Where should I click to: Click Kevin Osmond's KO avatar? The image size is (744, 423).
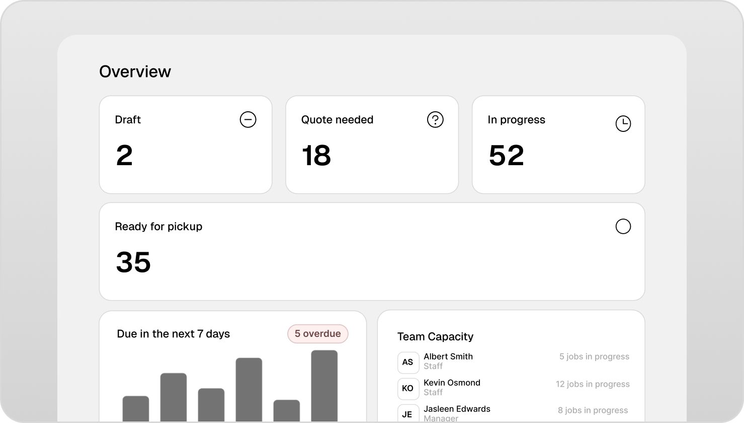[x=408, y=389]
